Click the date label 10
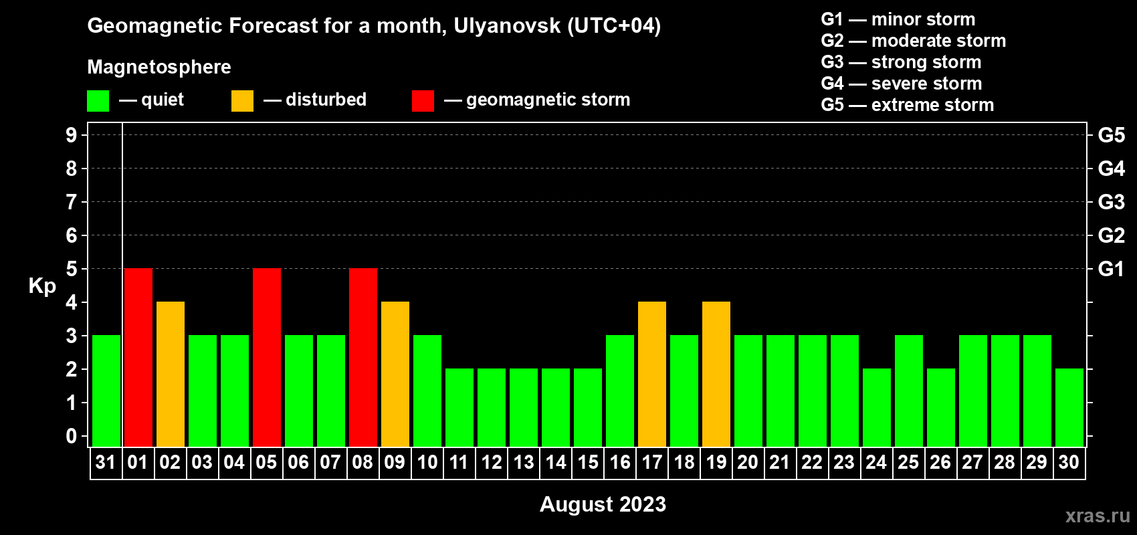1137x535 pixels. coord(427,462)
